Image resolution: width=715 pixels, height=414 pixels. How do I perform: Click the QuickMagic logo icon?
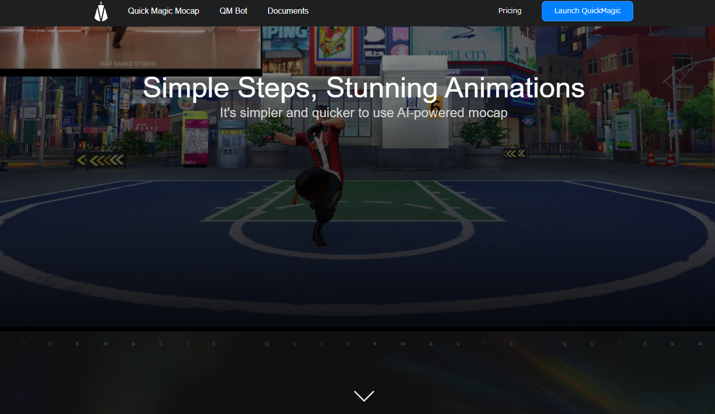click(101, 11)
